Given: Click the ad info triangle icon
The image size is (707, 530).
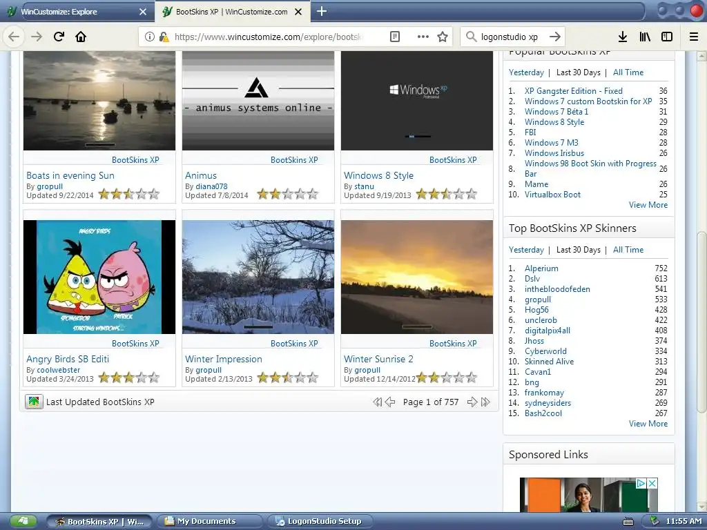Looking at the screenshot, I should pos(641,484).
